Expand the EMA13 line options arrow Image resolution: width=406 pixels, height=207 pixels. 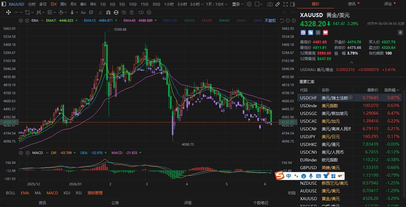(116, 20)
